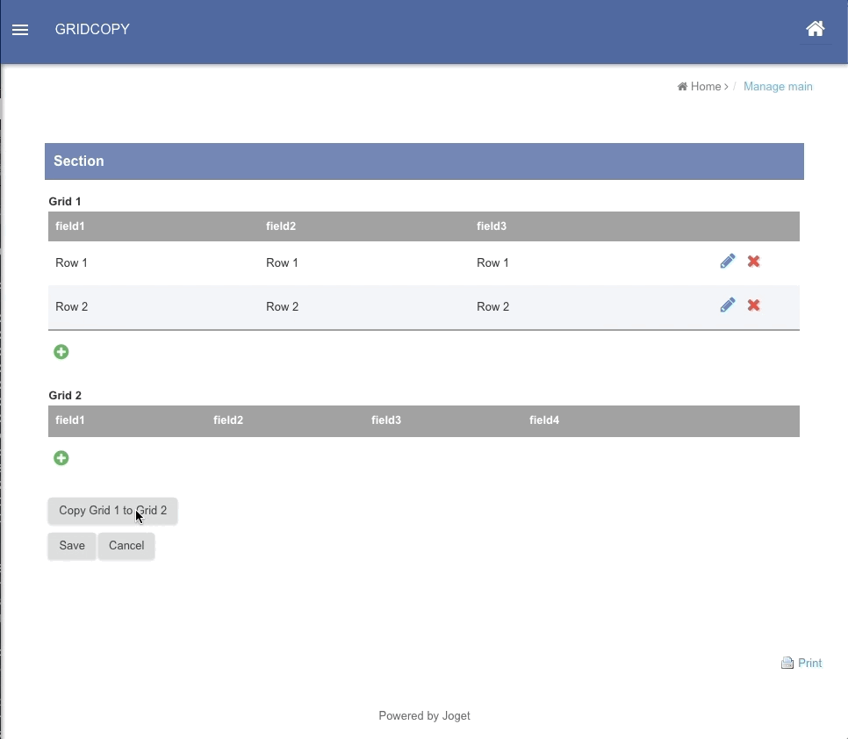Click the Powered by Joget footer text
This screenshot has height=739, width=848.
point(424,716)
